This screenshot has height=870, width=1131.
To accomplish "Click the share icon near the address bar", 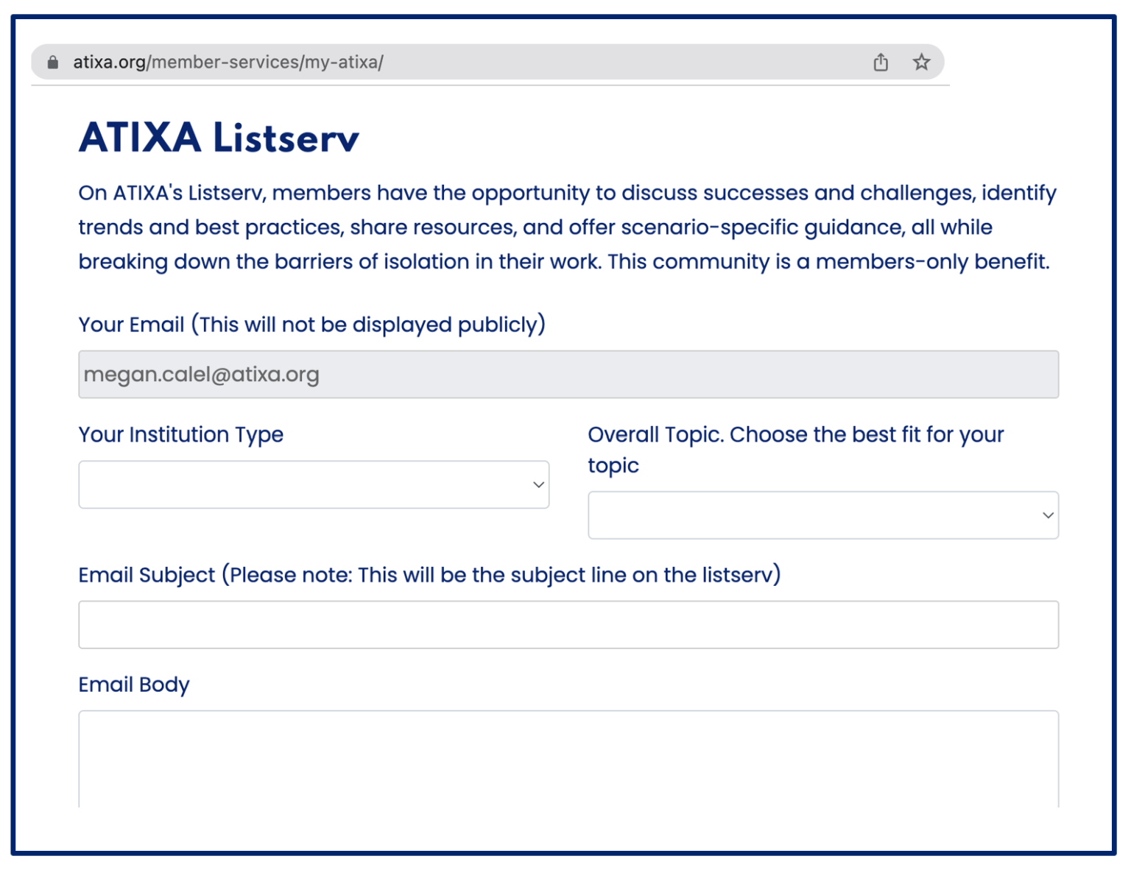I will [880, 62].
